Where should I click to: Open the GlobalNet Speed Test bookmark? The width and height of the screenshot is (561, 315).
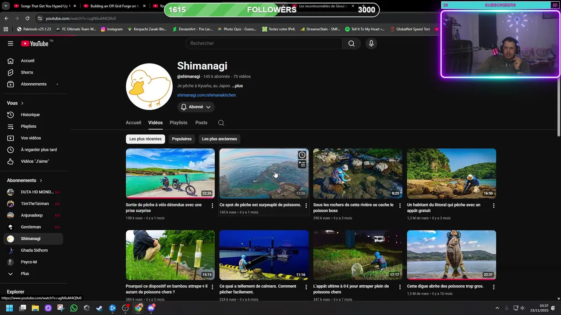click(x=409, y=29)
